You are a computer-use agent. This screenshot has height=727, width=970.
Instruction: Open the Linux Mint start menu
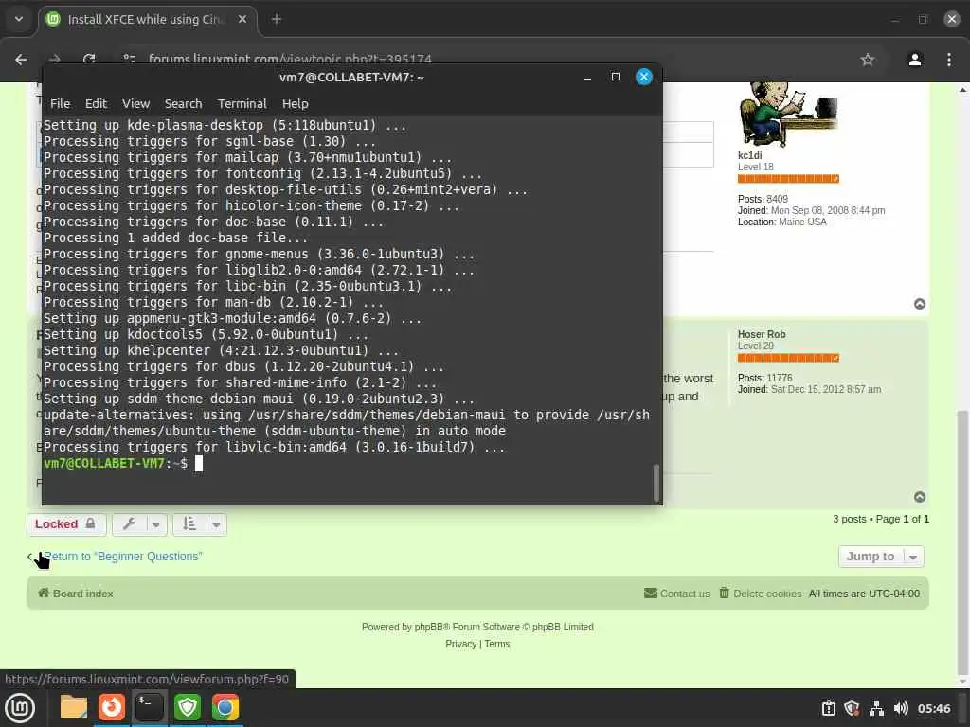(20, 708)
